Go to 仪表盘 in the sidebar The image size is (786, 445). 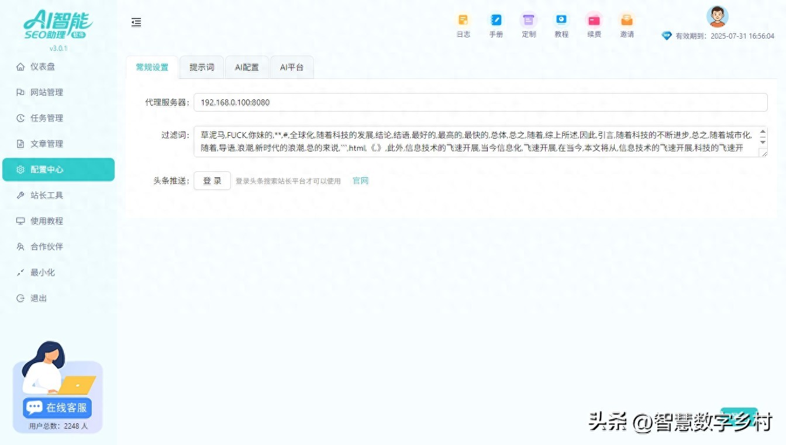click(43, 67)
